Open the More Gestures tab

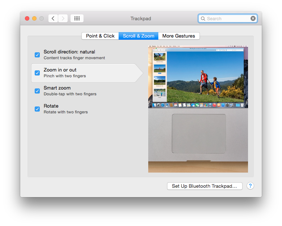[x=179, y=36]
